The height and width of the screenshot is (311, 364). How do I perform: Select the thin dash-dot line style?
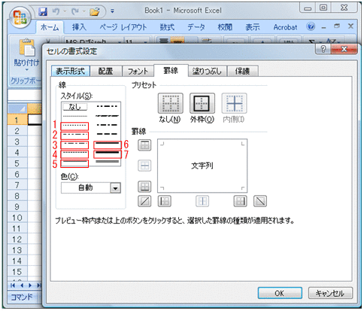pyautogui.click(x=74, y=144)
